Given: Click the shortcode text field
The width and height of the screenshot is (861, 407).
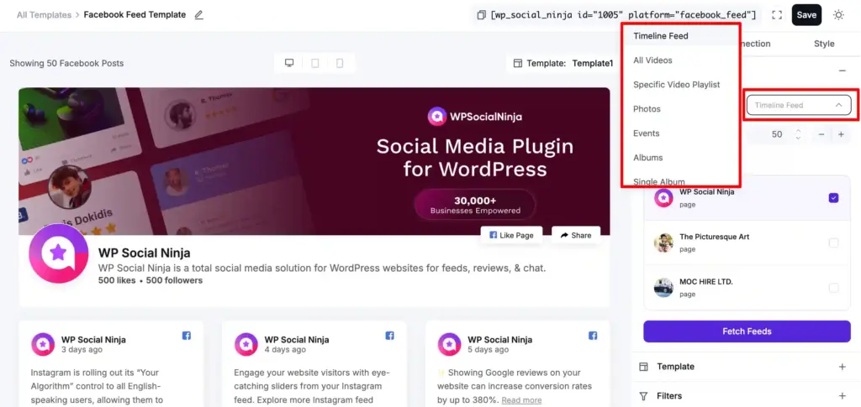Looking at the screenshot, I should pyautogui.click(x=624, y=15).
